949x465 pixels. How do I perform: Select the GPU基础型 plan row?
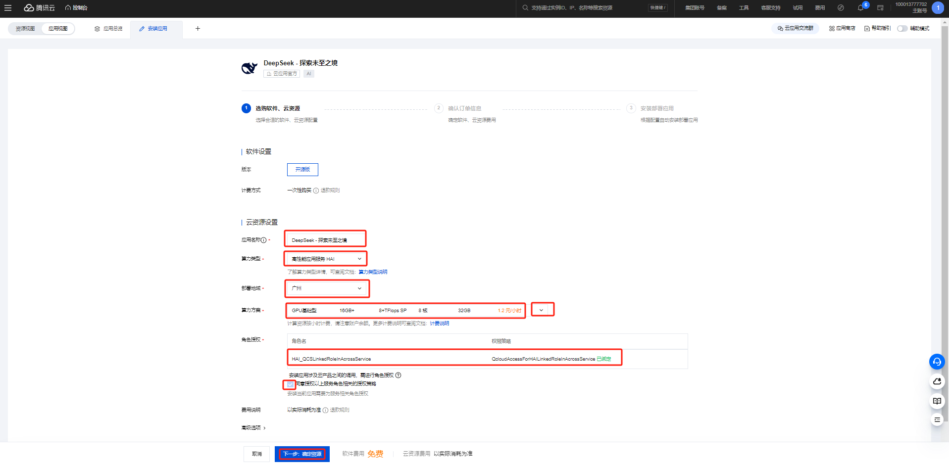406,311
